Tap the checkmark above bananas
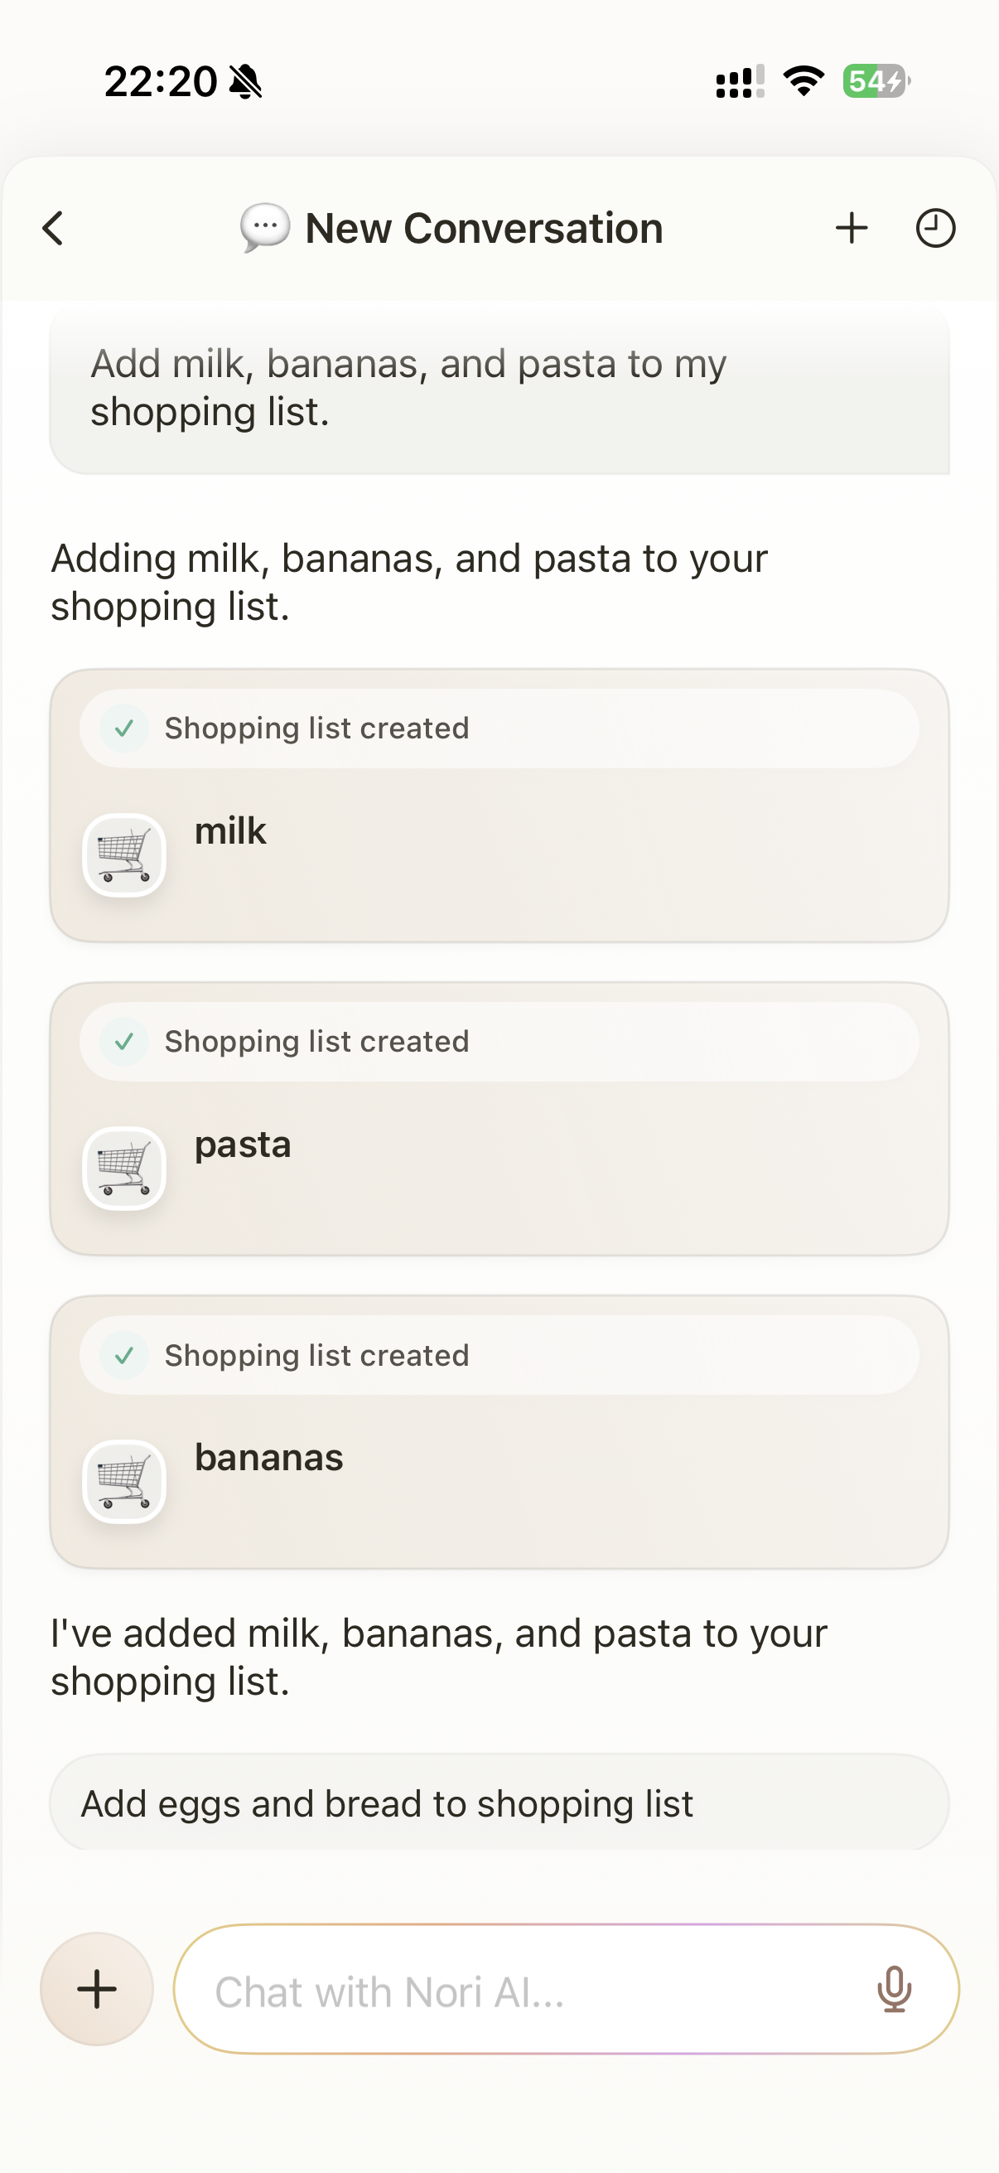Image resolution: width=999 pixels, height=2173 pixels. tap(124, 1356)
